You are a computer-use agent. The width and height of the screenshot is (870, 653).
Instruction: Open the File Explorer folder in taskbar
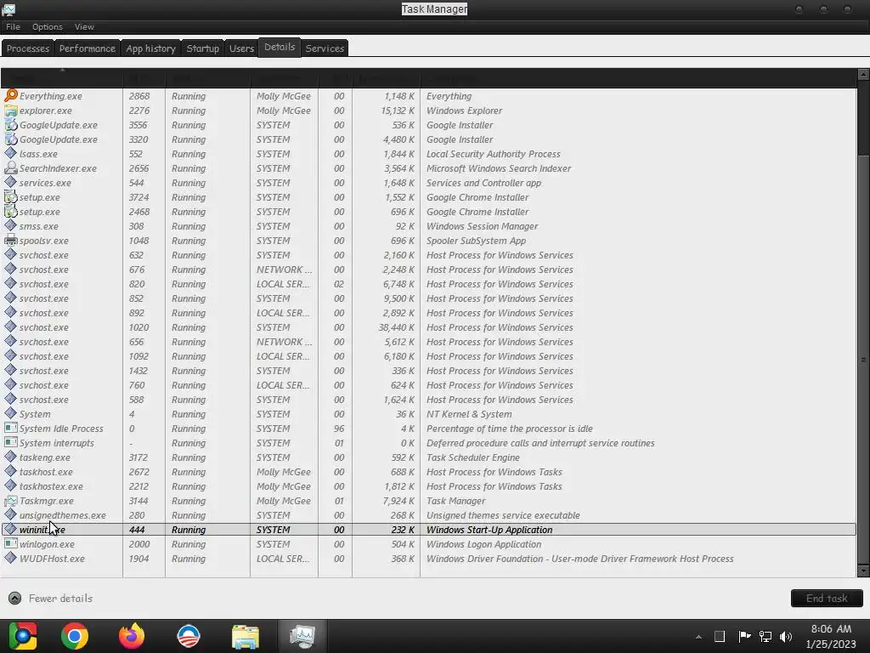(x=246, y=637)
